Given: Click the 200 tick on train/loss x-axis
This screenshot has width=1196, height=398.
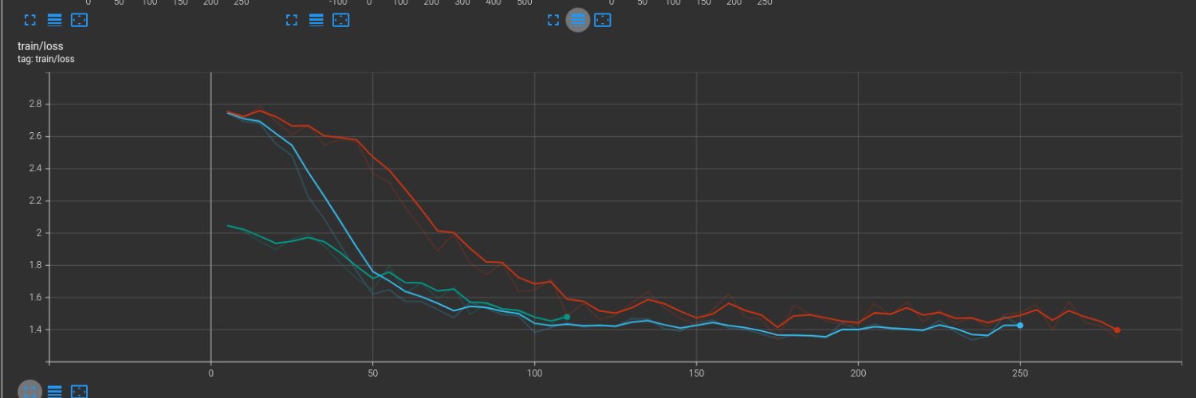Looking at the screenshot, I should [x=858, y=372].
